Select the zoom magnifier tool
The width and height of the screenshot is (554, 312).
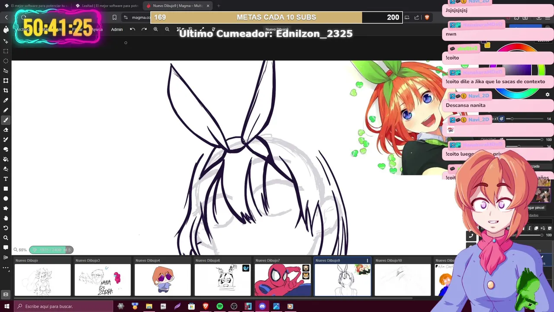pyautogui.click(x=6, y=237)
